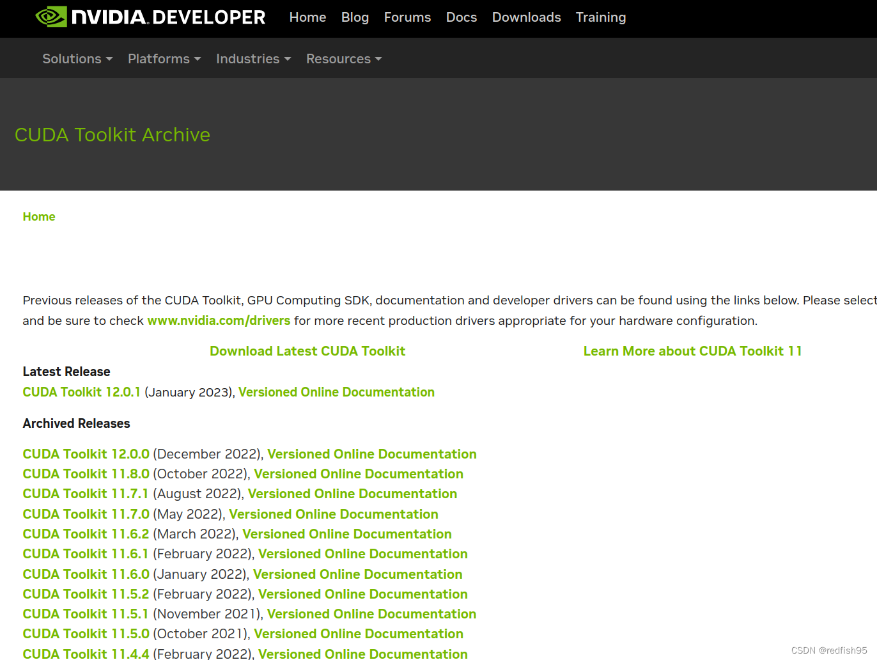Viewport: 877px width, 660px height.
Task: Select CUDA Toolkit 11.7.1 link
Action: (x=85, y=494)
